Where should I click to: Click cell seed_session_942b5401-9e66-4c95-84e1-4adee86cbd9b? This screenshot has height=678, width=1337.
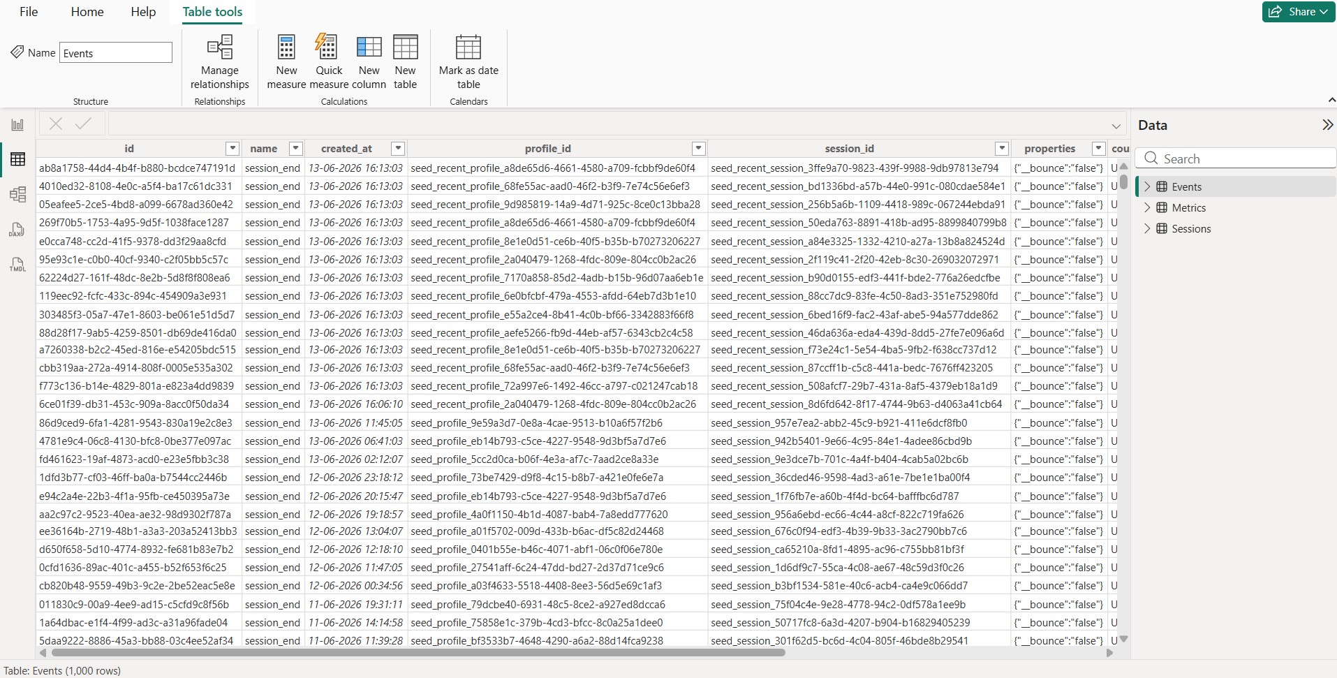click(859, 441)
